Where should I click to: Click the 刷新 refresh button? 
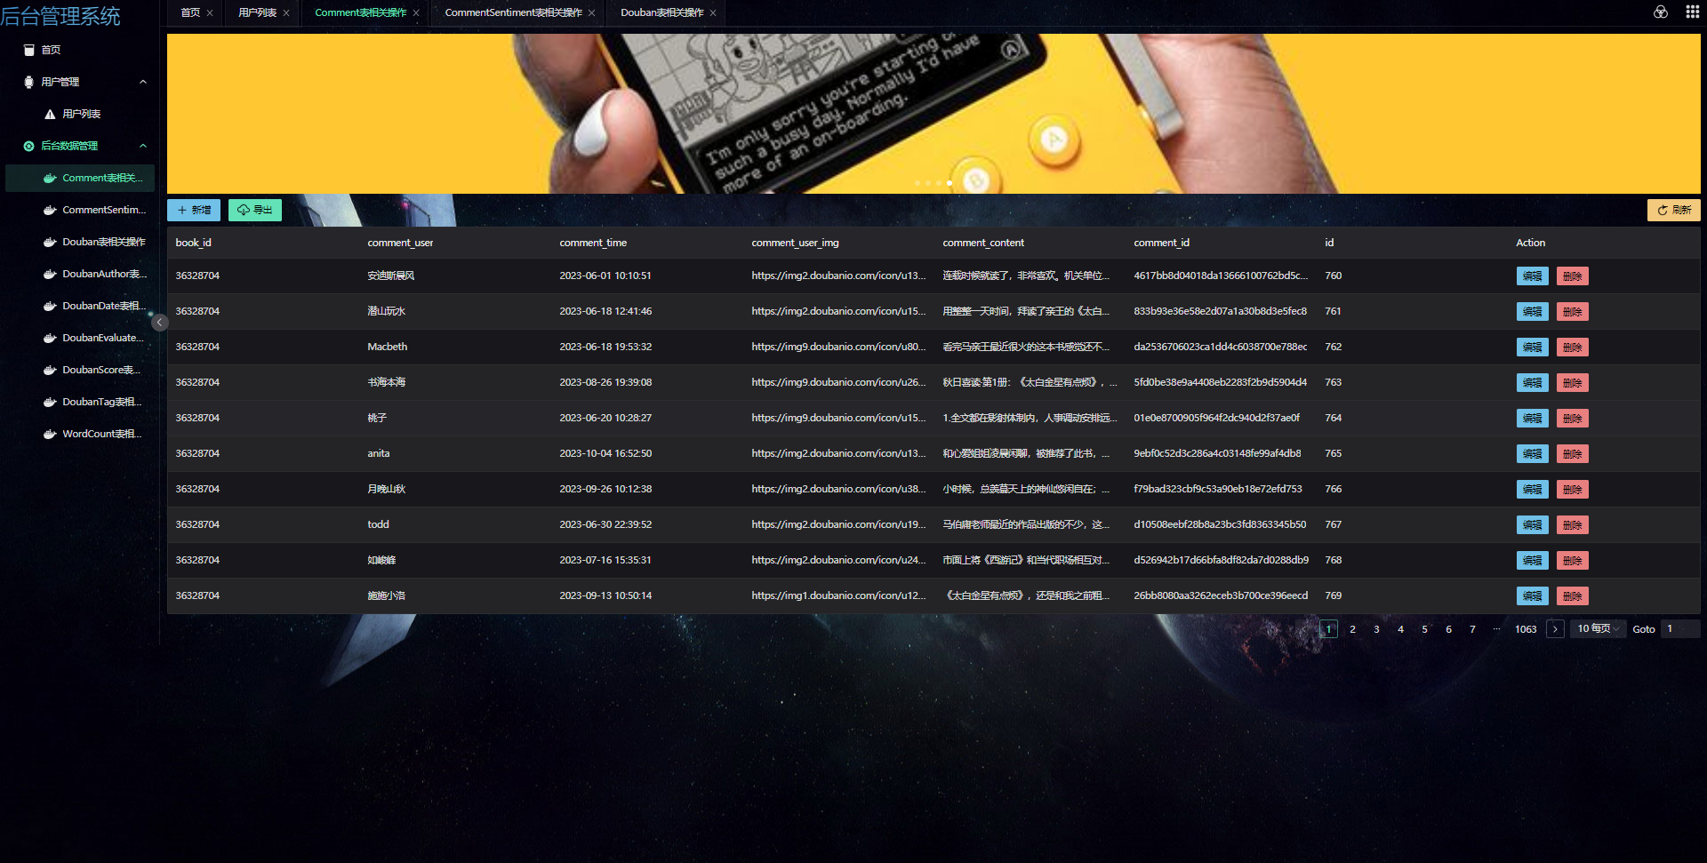tap(1673, 210)
